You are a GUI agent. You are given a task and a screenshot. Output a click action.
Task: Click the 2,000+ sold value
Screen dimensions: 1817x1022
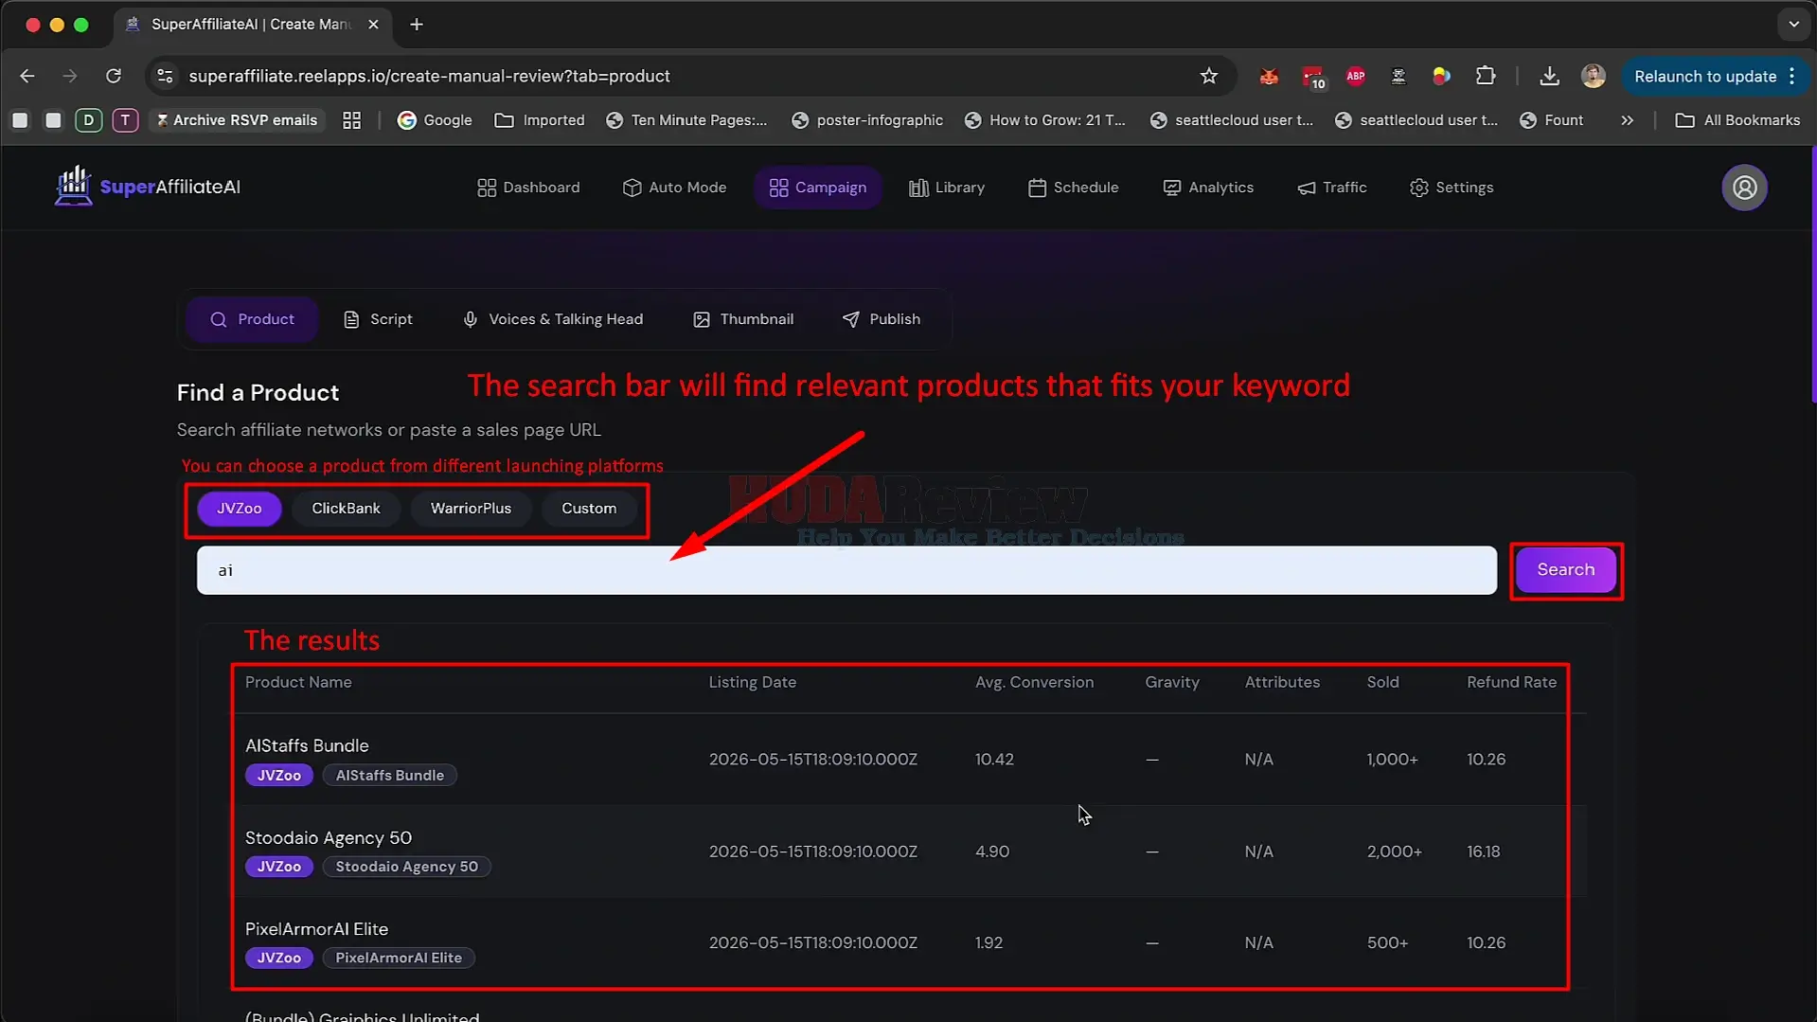pos(1394,852)
